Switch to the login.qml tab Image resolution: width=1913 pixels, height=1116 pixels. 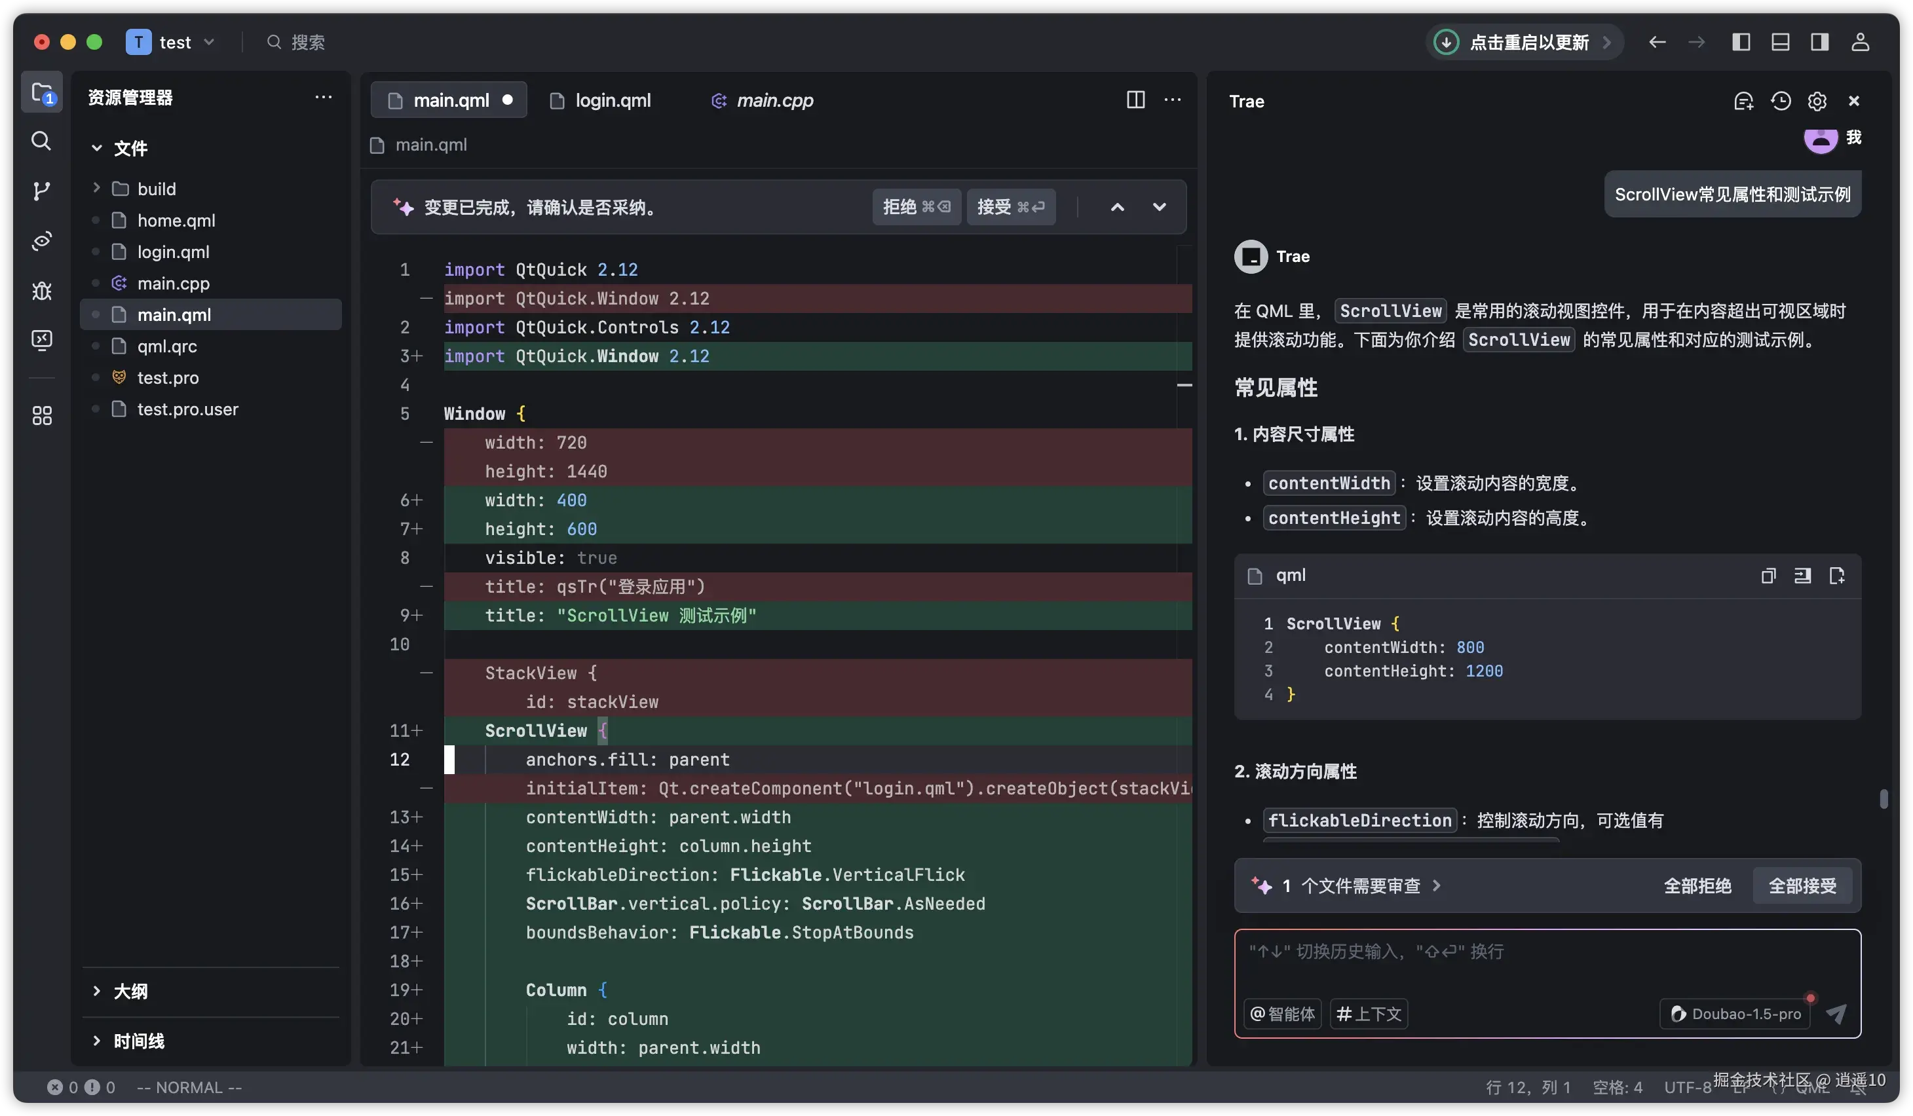click(612, 100)
